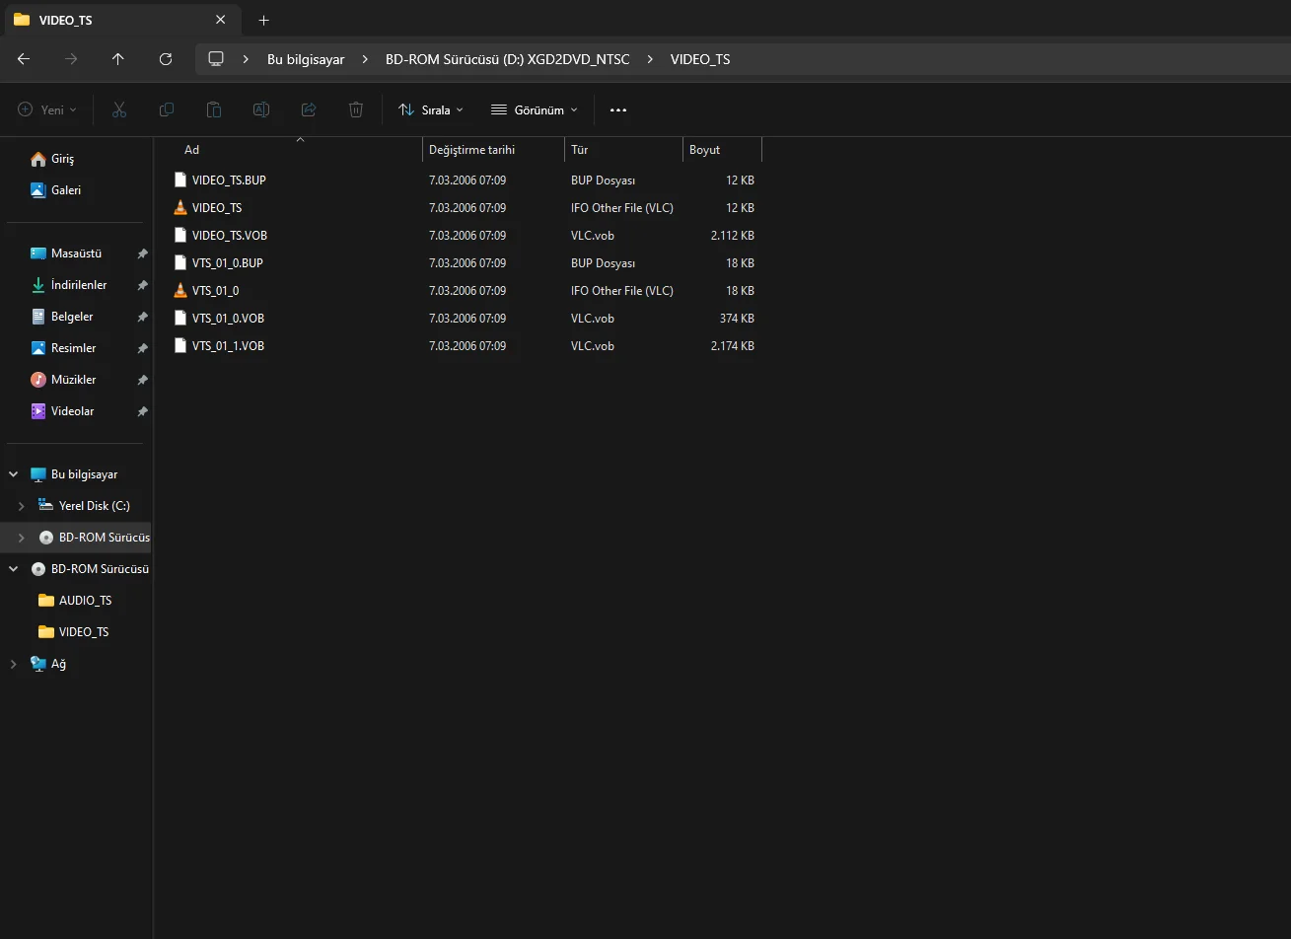
Task: Expand the Yerel Disk (C:) tree node
Action: pos(22,506)
